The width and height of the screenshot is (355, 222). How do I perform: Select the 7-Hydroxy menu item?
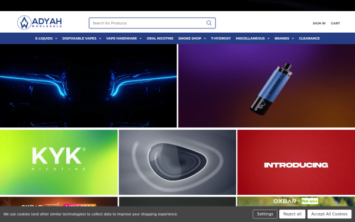tap(221, 38)
